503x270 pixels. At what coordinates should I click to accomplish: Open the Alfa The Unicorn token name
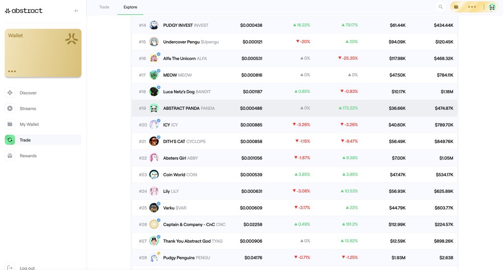click(x=179, y=58)
